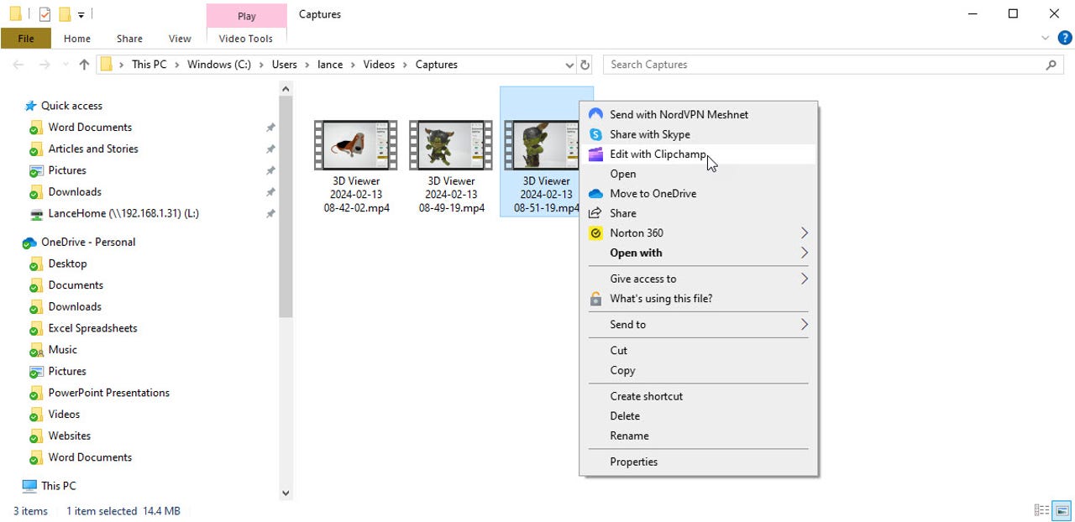
Task: Unpin Articles and Stories using its pin icon
Action: pos(270,149)
